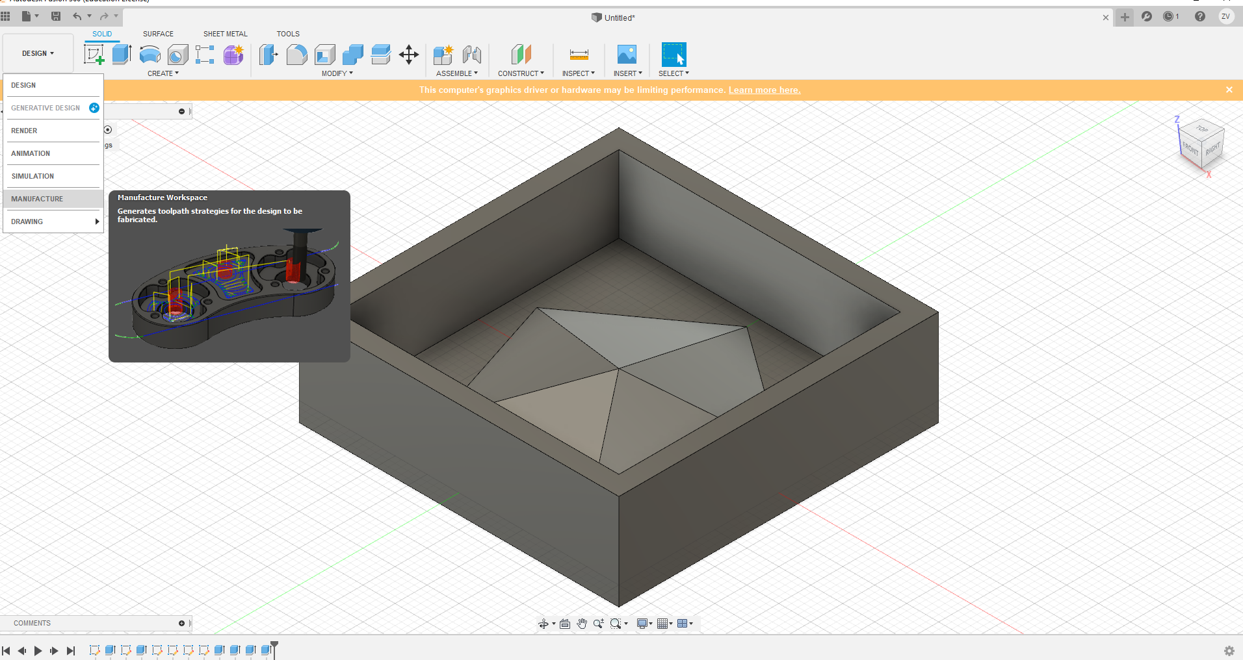Expand the CREATE dropdown
The image size is (1243, 660).
(163, 73)
